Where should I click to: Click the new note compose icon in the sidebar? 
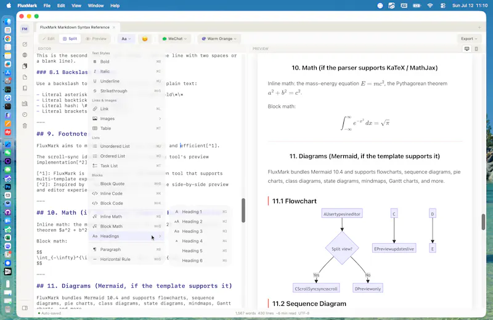25,44
